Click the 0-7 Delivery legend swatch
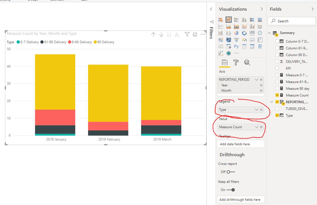 pos(18,42)
